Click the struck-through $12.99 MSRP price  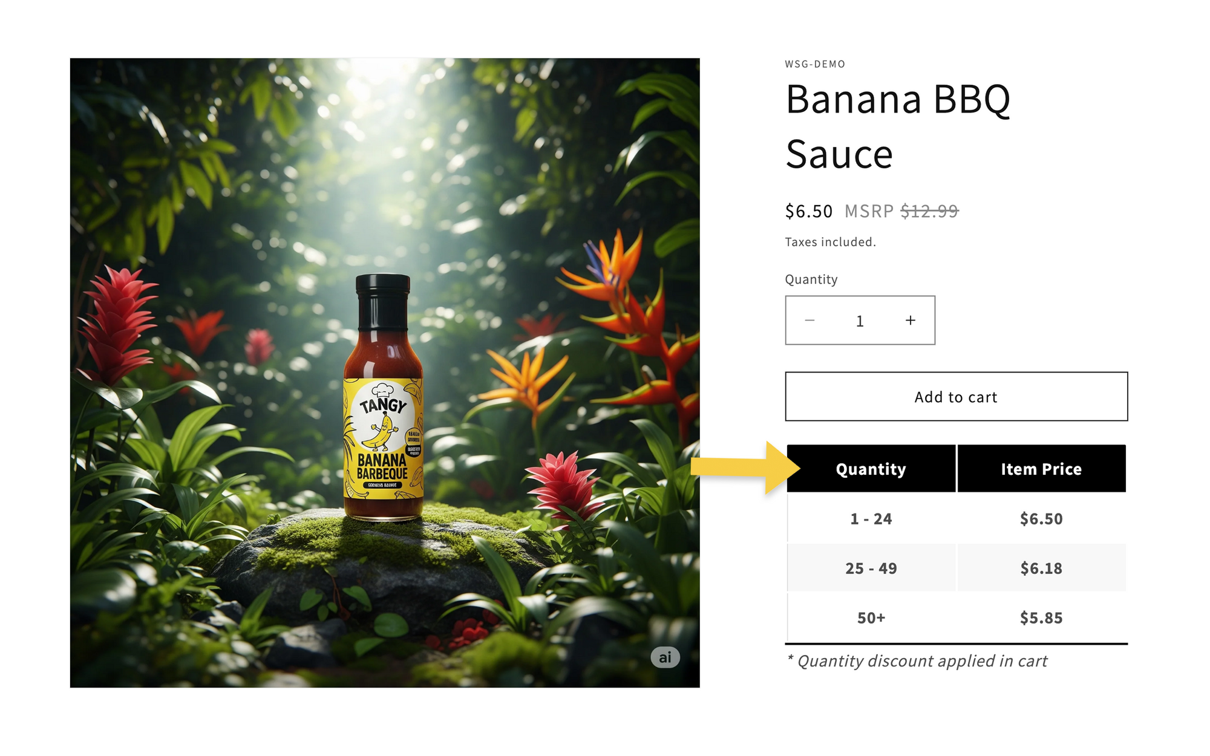[x=929, y=211]
